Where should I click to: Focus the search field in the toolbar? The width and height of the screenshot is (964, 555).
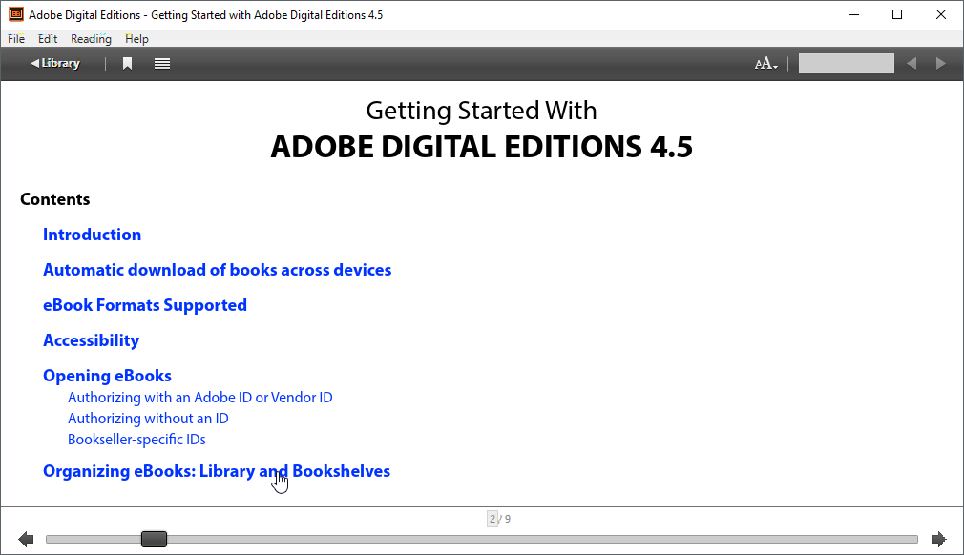pos(846,63)
